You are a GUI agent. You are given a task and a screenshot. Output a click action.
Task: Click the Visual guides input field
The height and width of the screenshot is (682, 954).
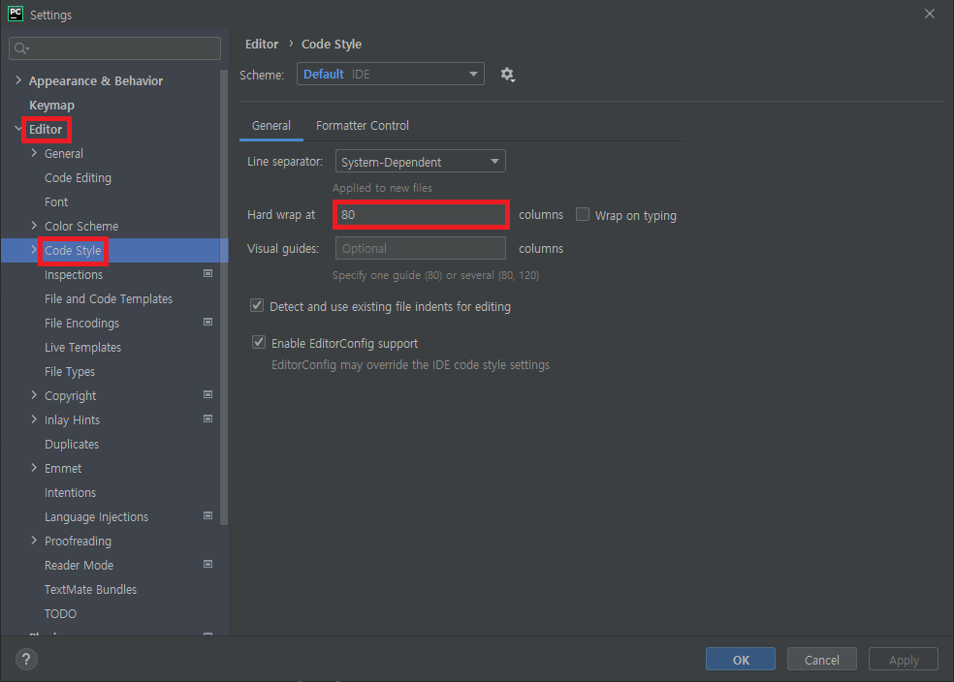tap(421, 249)
